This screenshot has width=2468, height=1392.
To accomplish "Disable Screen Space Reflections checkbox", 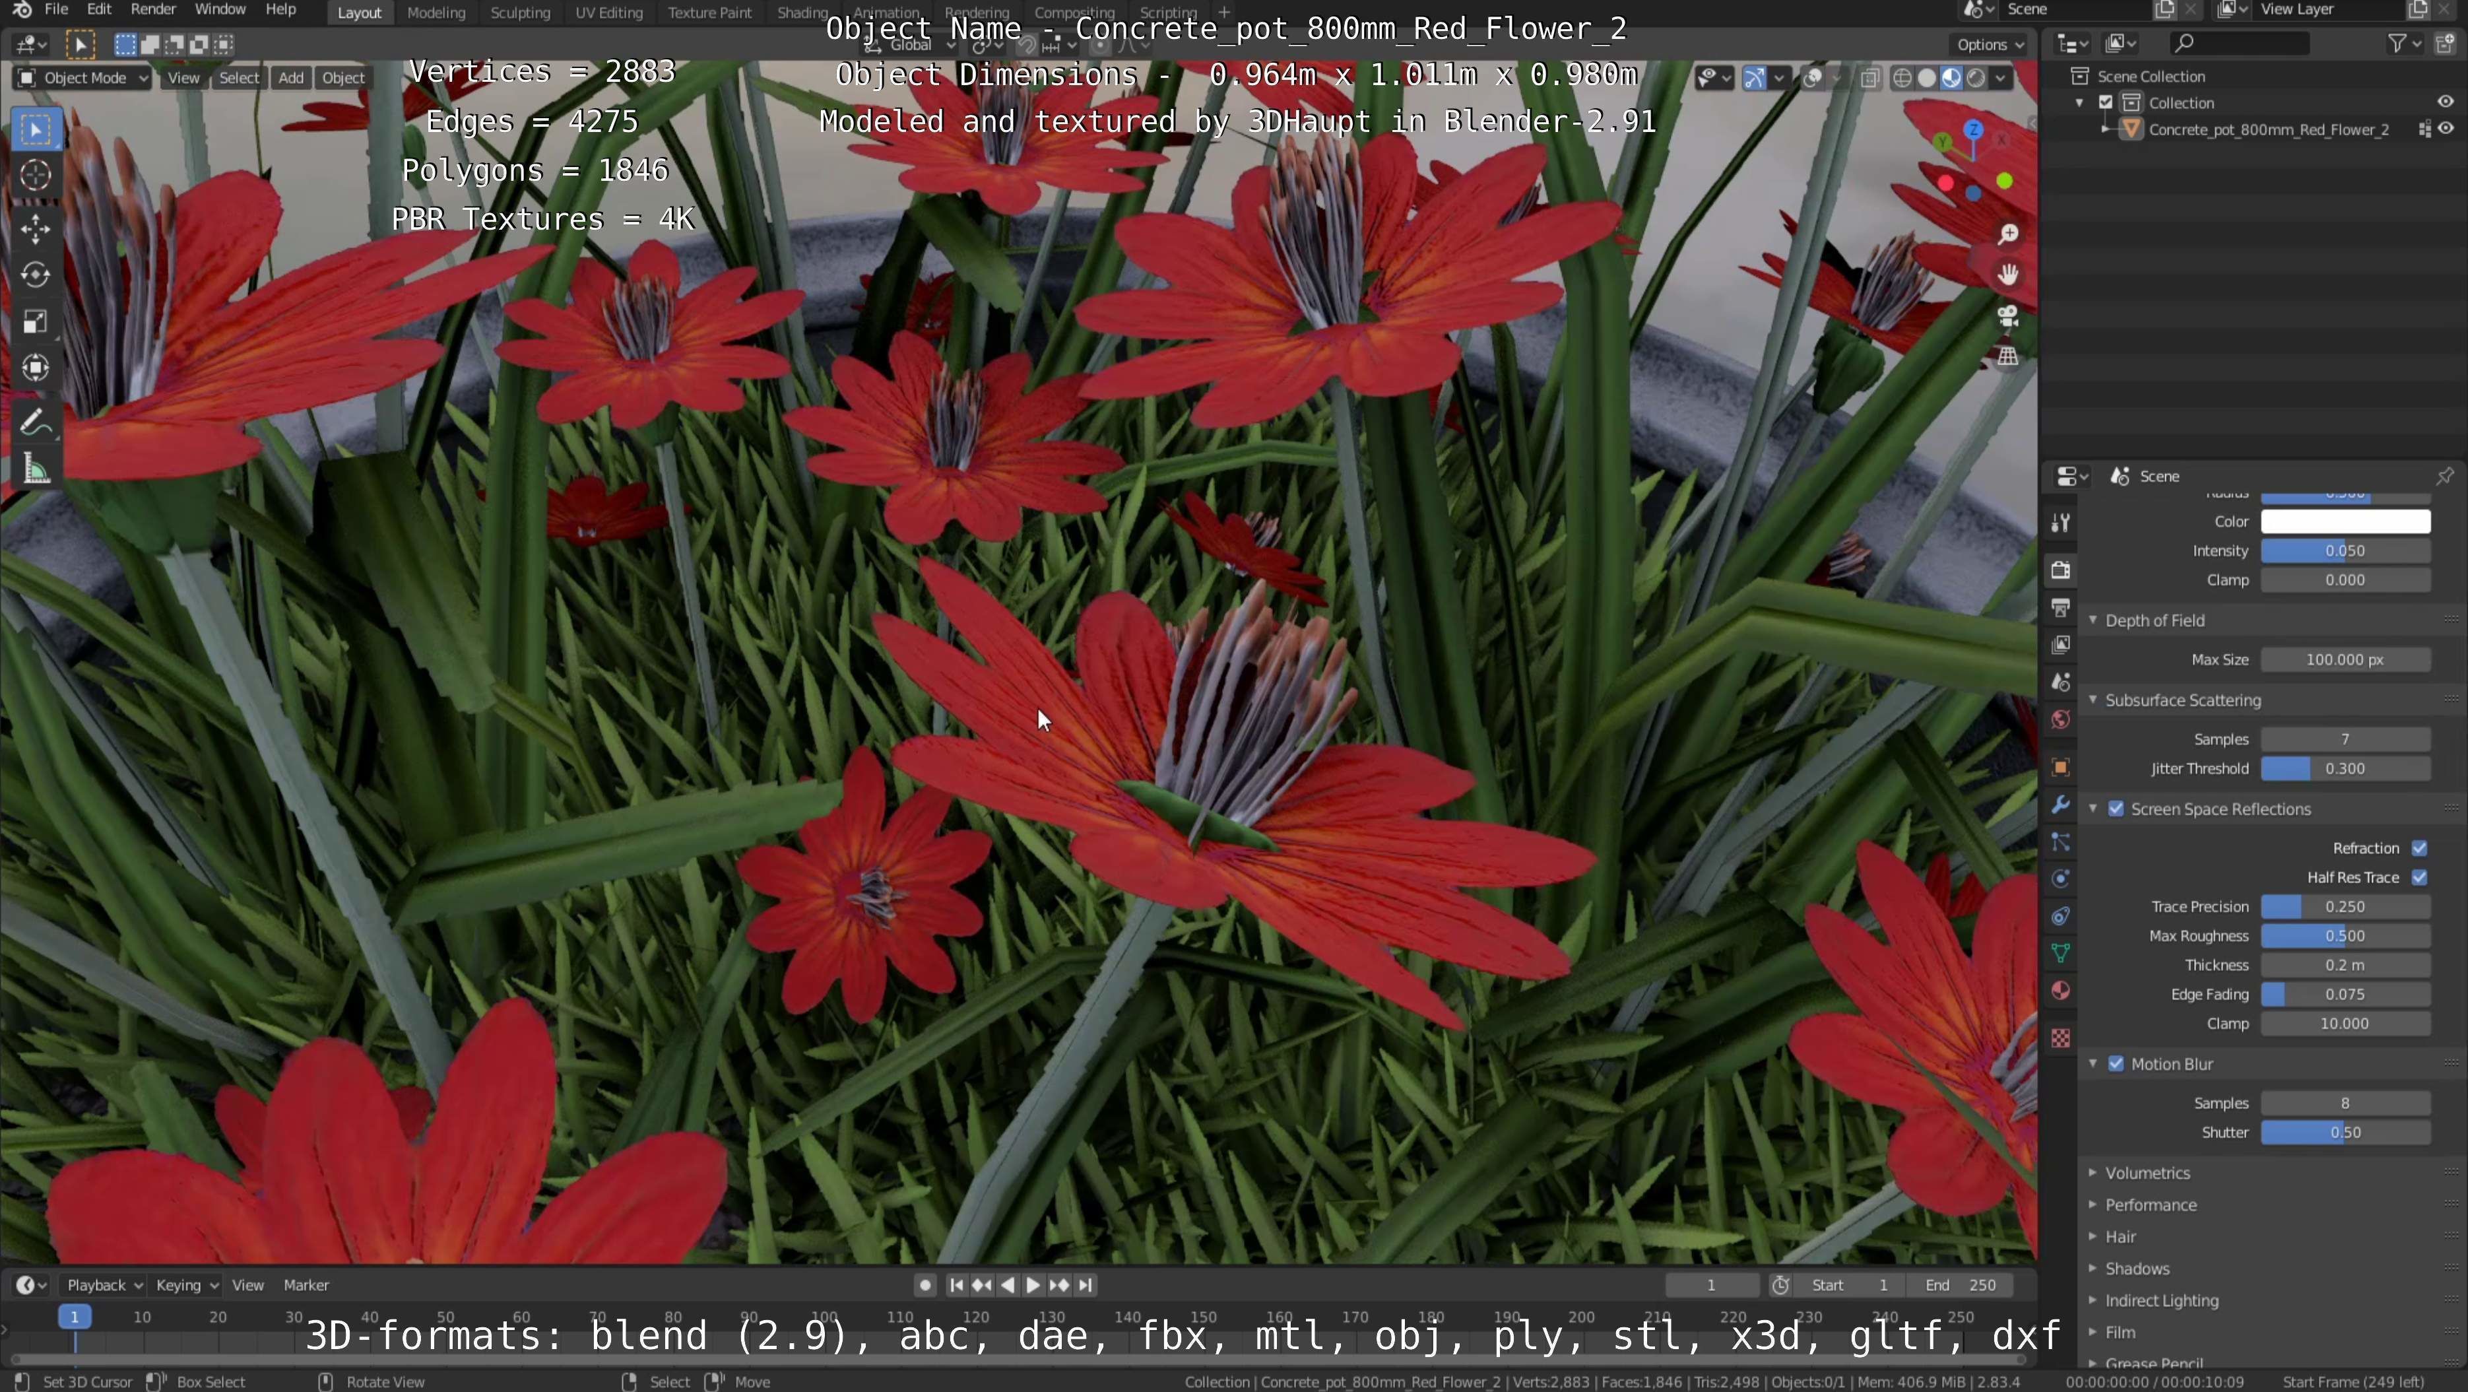I will pos(2116,809).
